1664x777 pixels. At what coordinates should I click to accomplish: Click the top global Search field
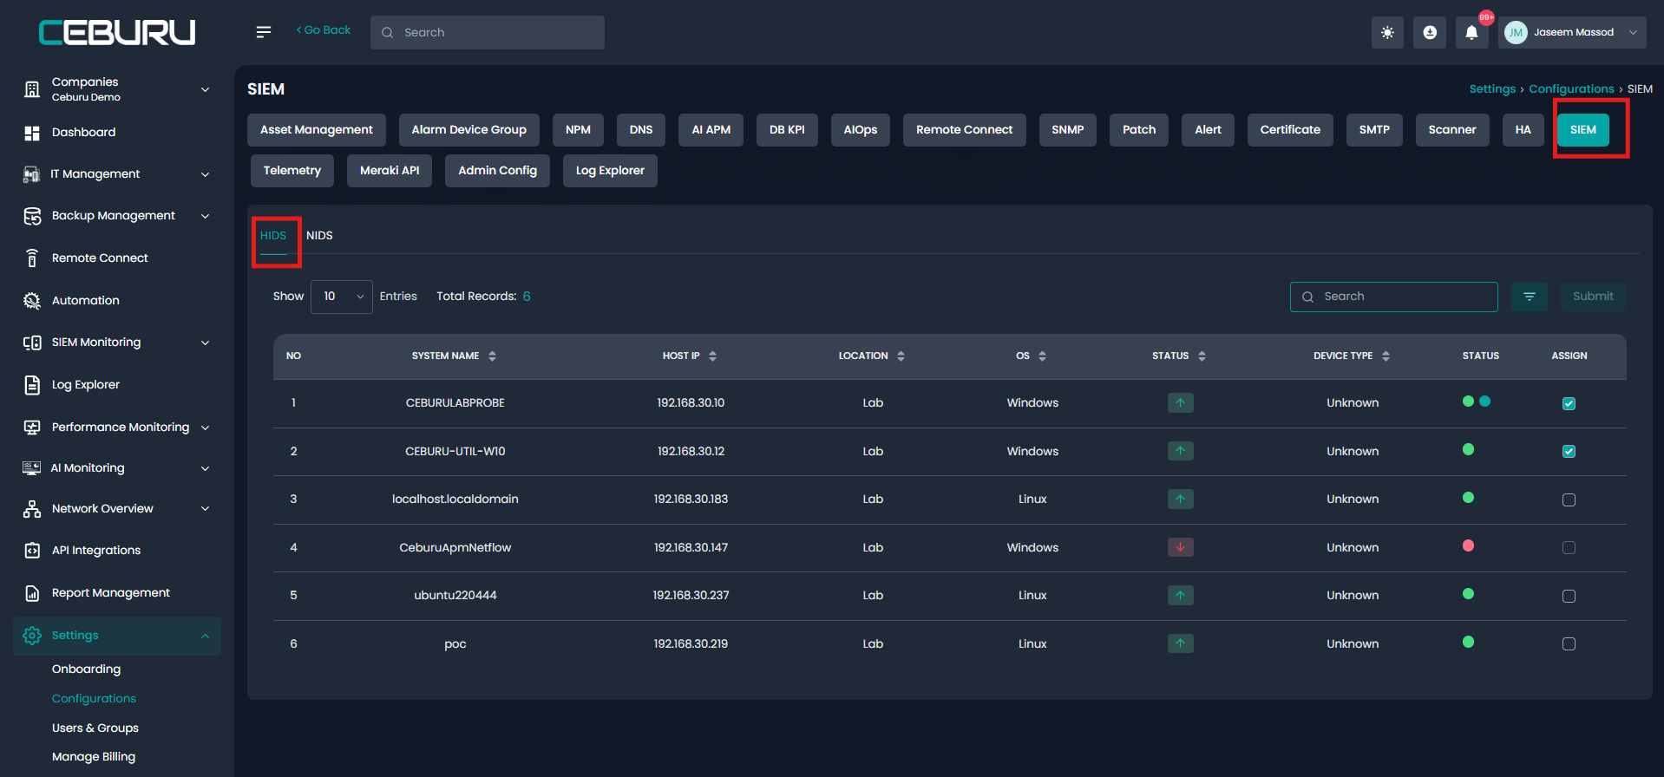coord(488,32)
